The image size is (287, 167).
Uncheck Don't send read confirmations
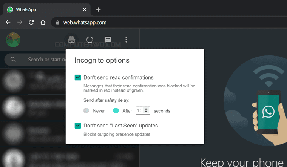[x=78, y=78]
